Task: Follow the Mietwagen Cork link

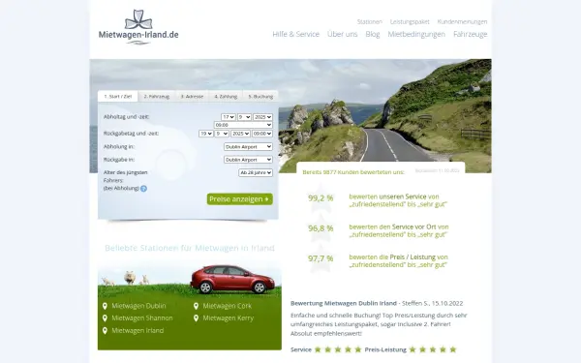Action: [228, 306]
